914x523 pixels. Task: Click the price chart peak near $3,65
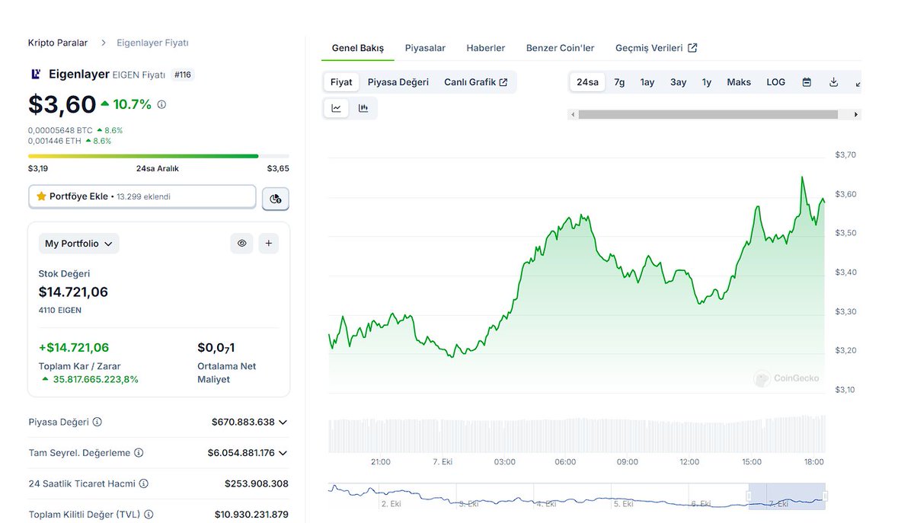(x=802, y=177)
